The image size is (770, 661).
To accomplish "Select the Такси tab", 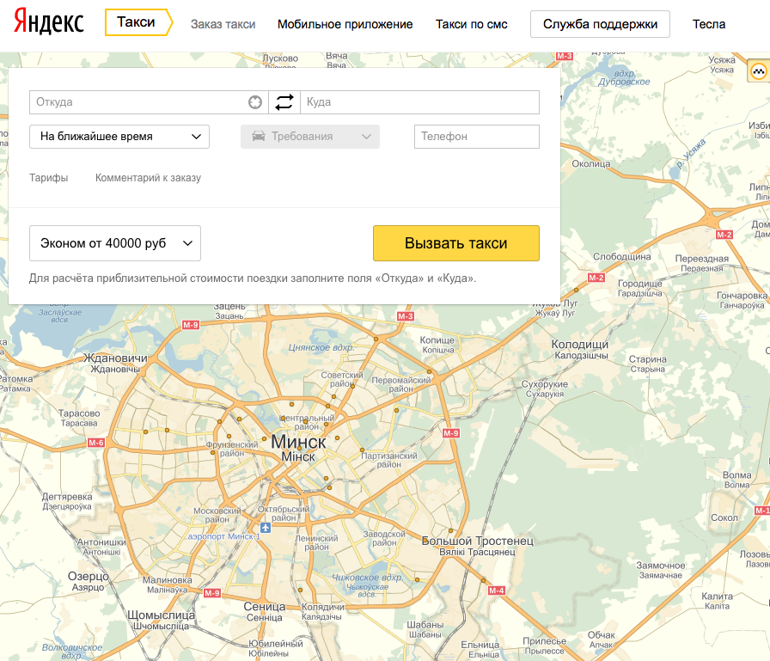I will point(137,23).
